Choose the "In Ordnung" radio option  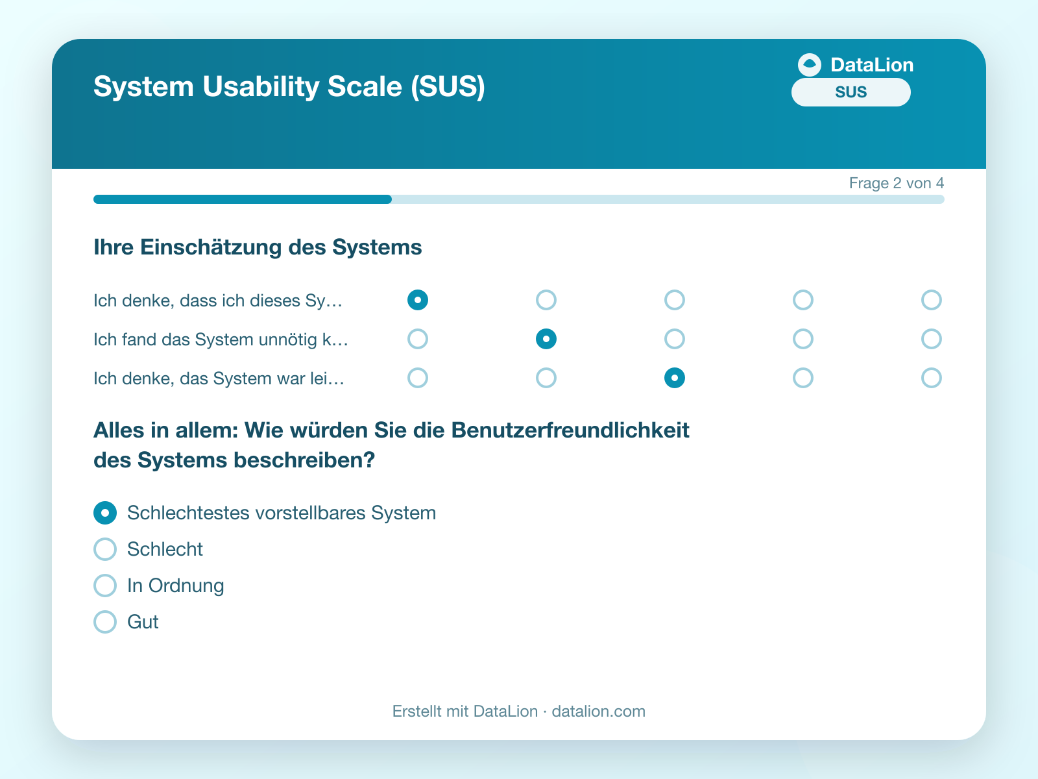click(x=105, y=586)
